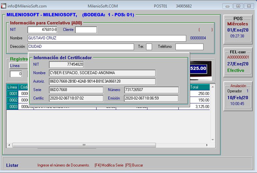Click the total value 3,125.00
Screen dimensions: 257x173
[x=202, y=107]
